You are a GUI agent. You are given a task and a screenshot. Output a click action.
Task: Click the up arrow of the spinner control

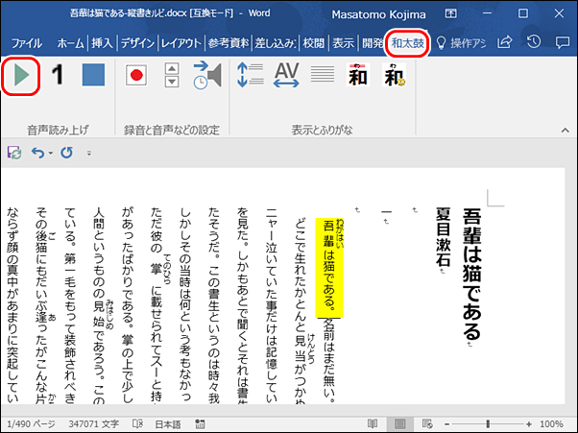(x=172, y=69)
